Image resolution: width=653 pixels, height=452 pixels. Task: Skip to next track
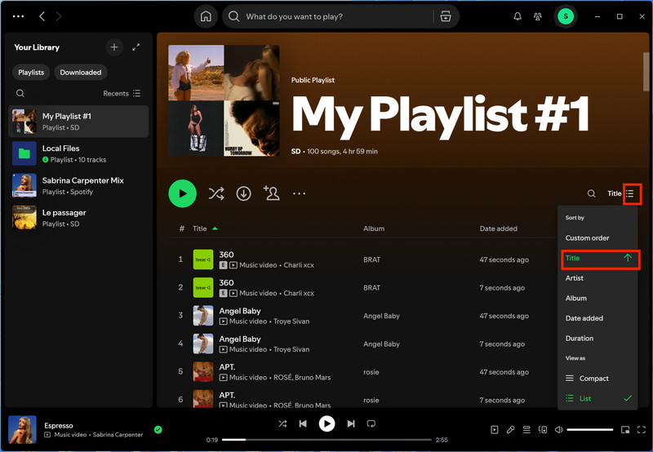click(x=351, y=423)
